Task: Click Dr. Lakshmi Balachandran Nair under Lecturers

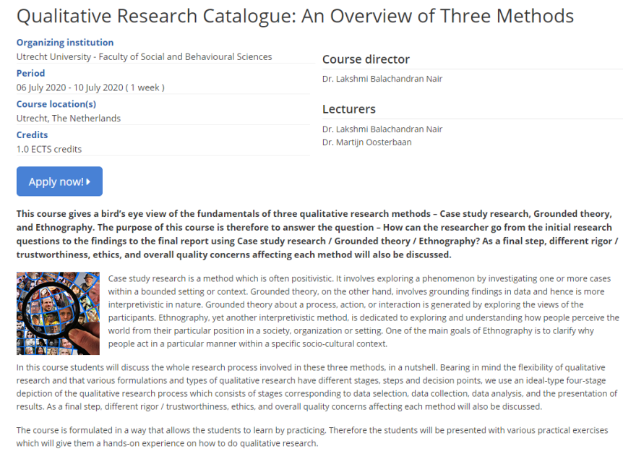Action: (382, 129)
